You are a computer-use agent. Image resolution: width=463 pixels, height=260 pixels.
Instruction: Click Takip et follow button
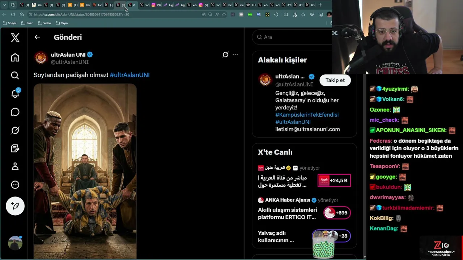pos(335,80)
